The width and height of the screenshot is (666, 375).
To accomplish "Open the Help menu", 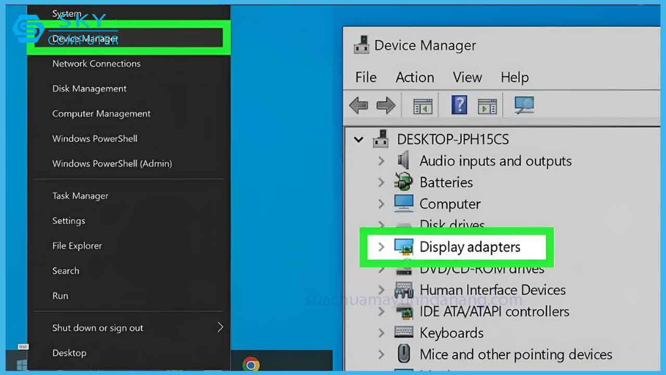I will pyautogui.click(x=515, y=77).
